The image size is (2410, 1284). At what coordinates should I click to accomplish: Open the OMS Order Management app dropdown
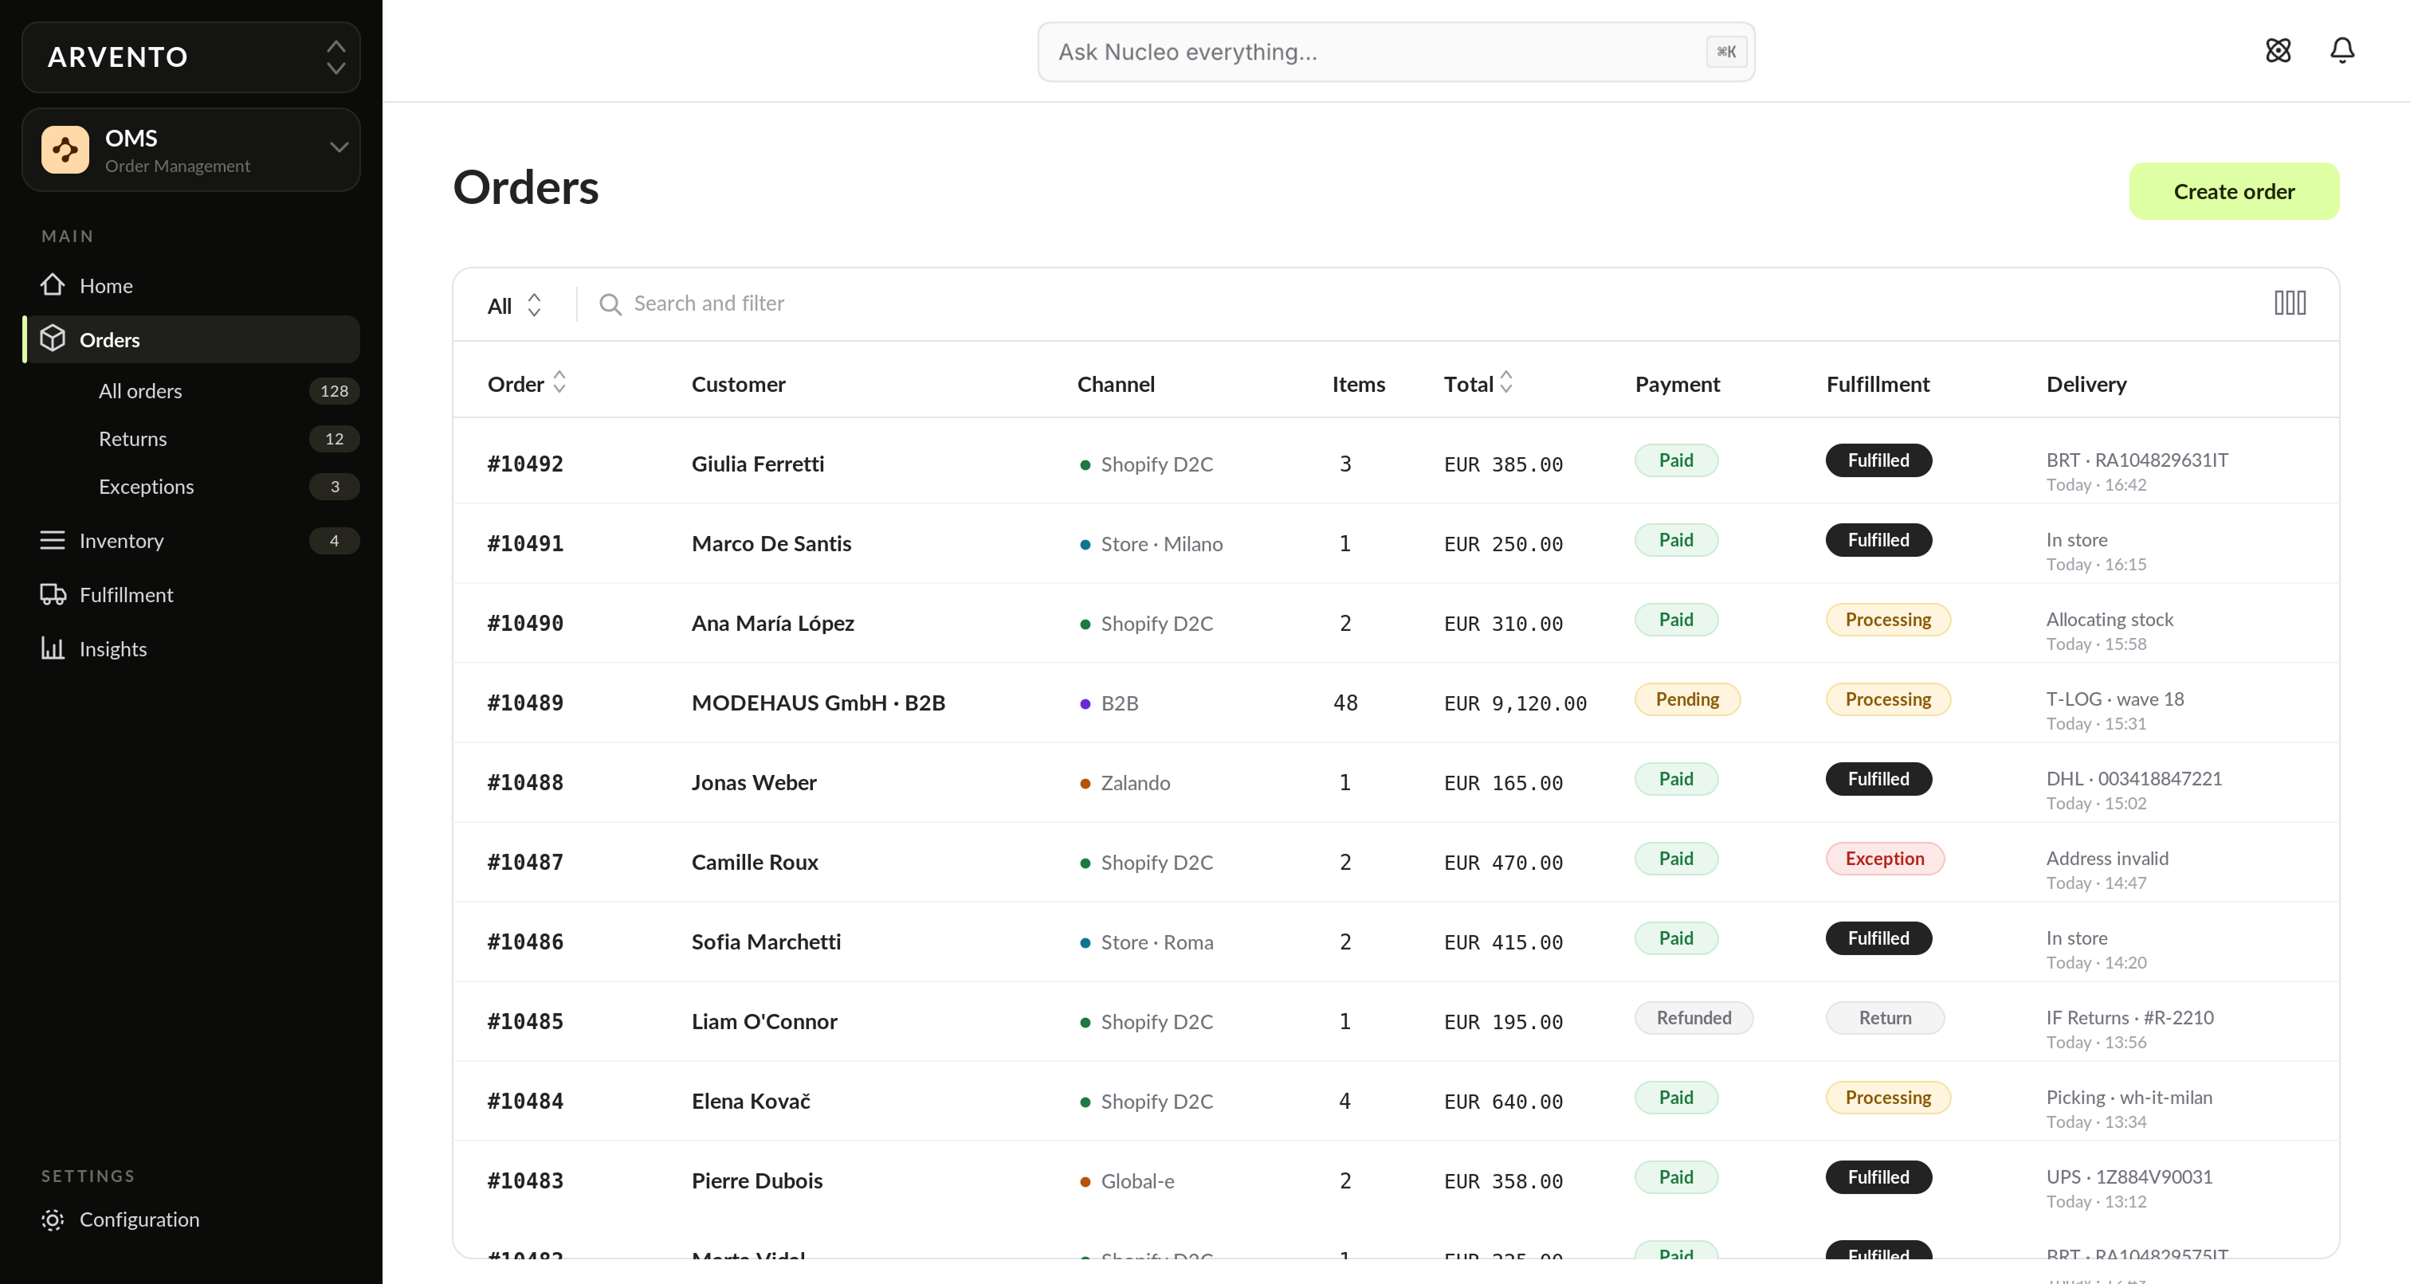[x=190, y=150]
